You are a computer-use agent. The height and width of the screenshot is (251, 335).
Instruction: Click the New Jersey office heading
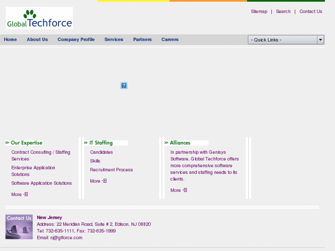49,217
